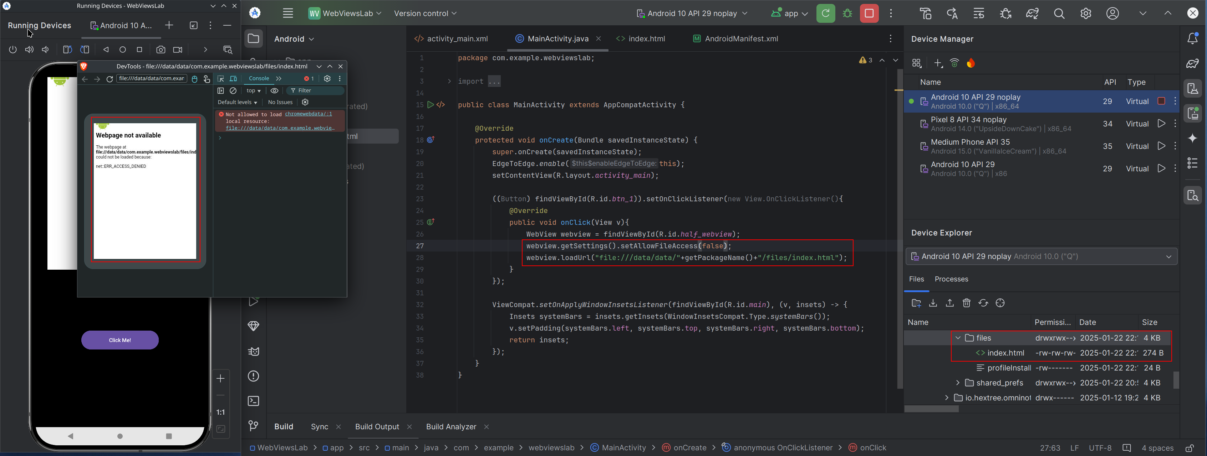Clear the DevTools console
Image resolution: width=1207 pixels, height=456 pixels.
pos(233,91)
